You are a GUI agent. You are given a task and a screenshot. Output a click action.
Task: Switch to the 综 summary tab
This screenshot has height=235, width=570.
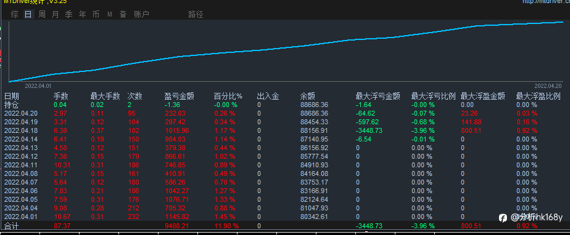tap(15, 15)
